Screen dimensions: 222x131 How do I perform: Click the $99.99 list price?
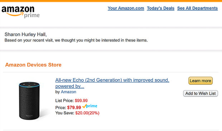[x=81, y=101]
